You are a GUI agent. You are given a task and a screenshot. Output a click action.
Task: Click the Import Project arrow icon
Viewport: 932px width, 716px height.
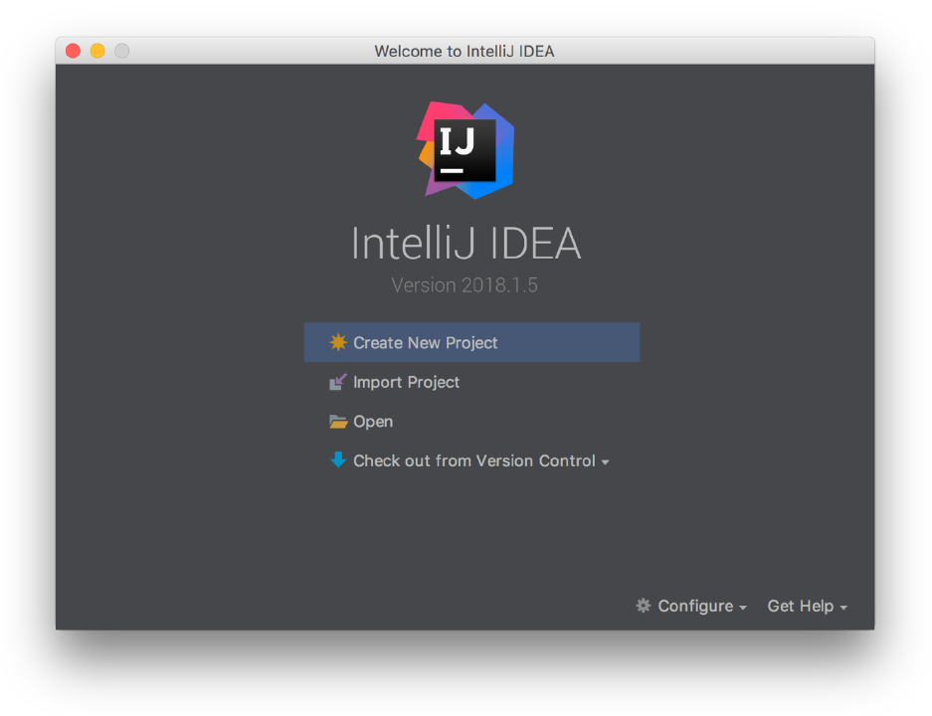click(x=338, y=382)
